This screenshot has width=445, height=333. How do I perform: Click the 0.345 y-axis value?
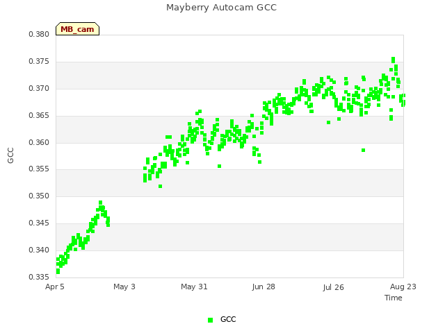point(39,223)
